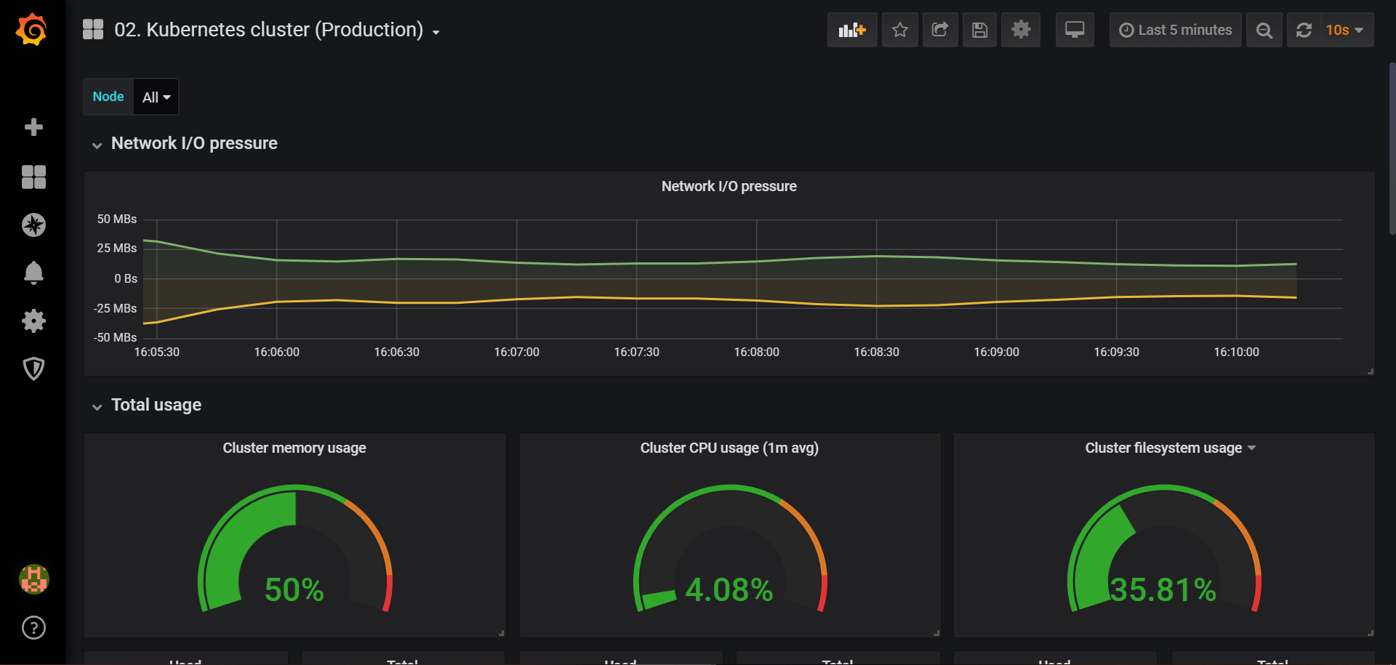Collapse the Network I/O pressure row
Image resolution: width=1396 pixels, height=665 pixels.
pyautogui.click(x=97, y=145)
